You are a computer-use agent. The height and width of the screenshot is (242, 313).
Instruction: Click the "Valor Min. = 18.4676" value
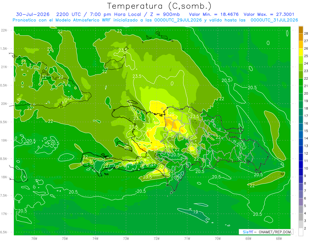tap(214, 14)
